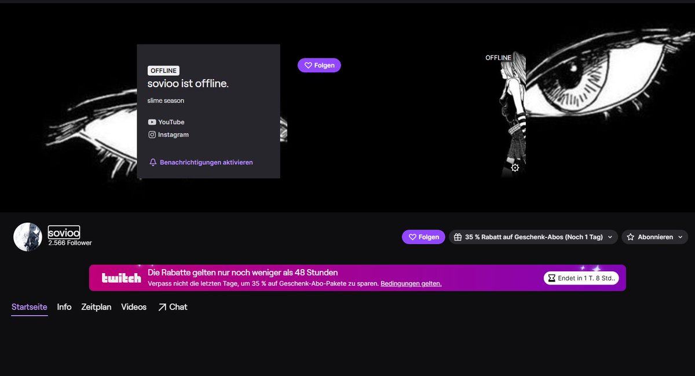Click the OFFLINE label on the mini player

(x=498, y=58)
